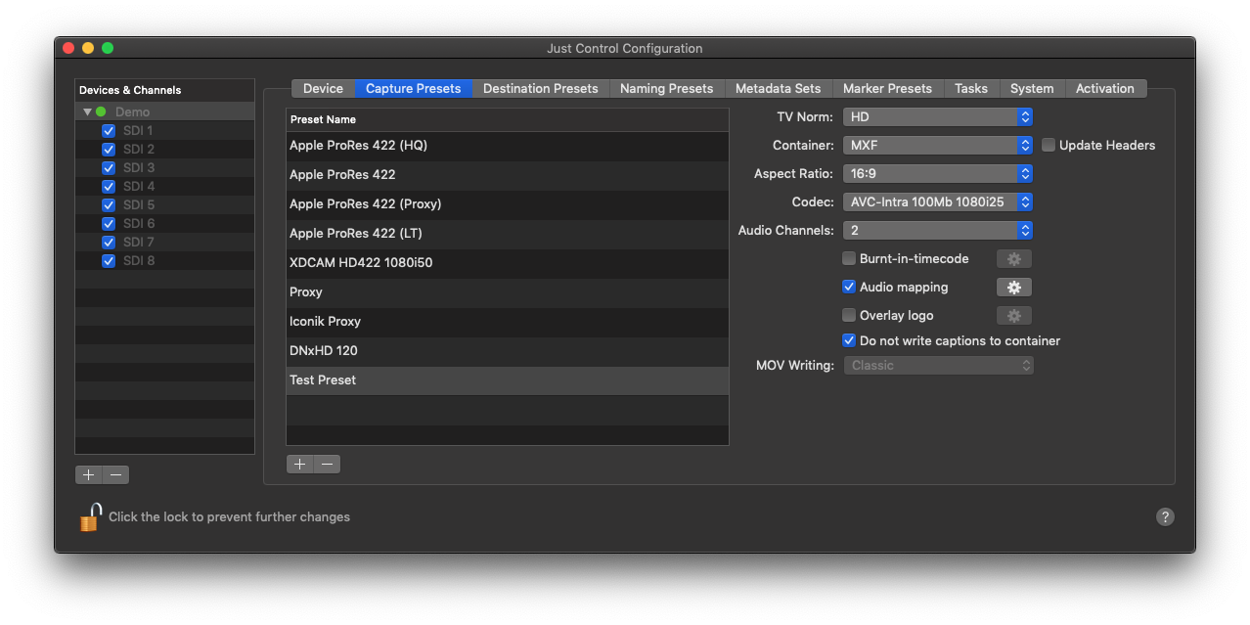1250x625 pixels.
Task: Open the Aspect Ratio dropdown
Action: [938, 174]
